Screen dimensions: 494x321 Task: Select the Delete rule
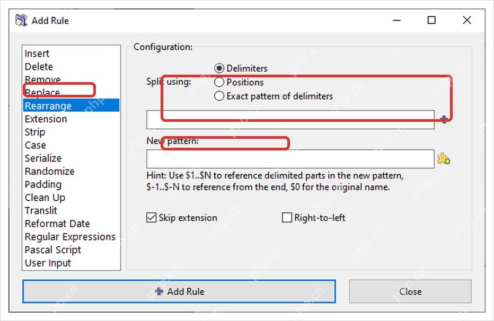[71, 67]
